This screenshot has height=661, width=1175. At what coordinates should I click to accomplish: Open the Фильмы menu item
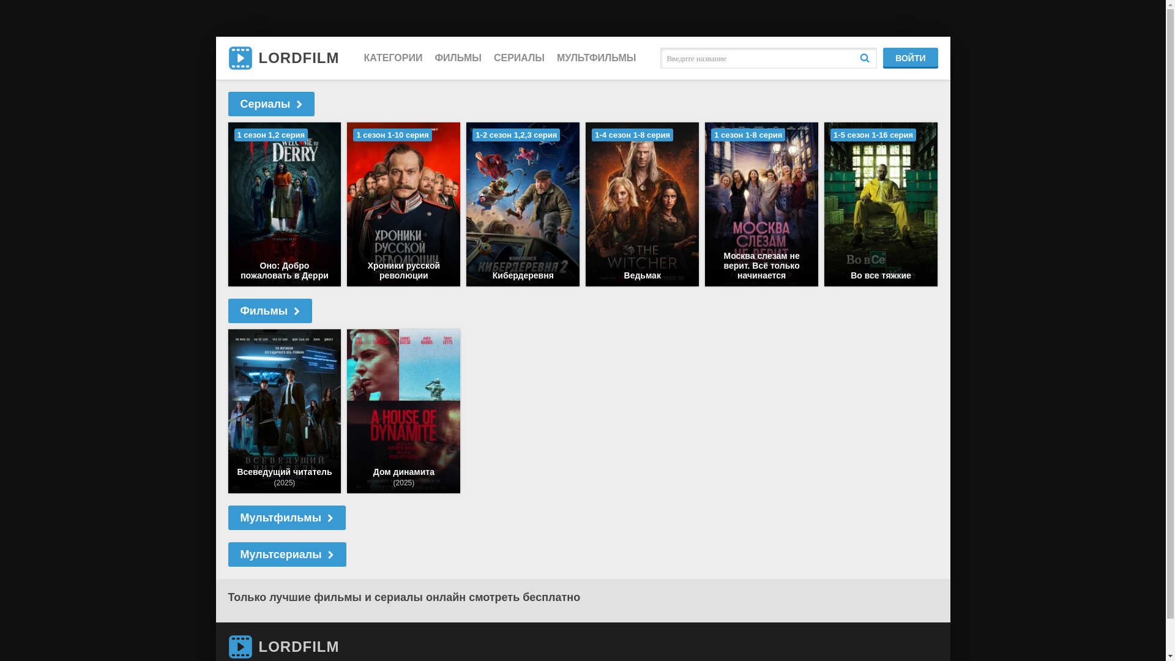[x=458, y=58]
